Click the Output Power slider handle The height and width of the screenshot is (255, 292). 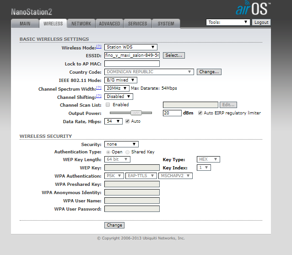click(136, 113)
